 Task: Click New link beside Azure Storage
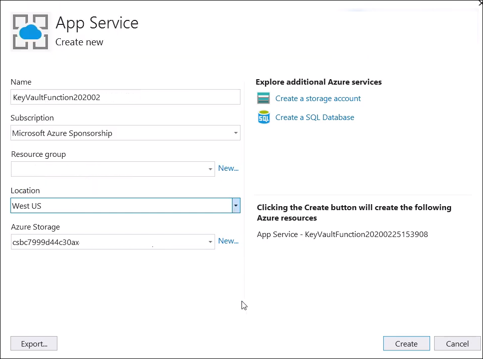pos(228,240)
